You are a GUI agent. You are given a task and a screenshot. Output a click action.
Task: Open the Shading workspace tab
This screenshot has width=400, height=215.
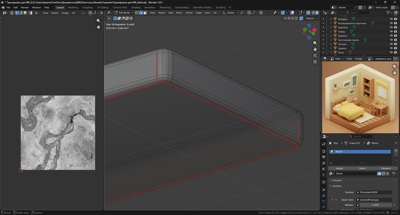(136, 7)
